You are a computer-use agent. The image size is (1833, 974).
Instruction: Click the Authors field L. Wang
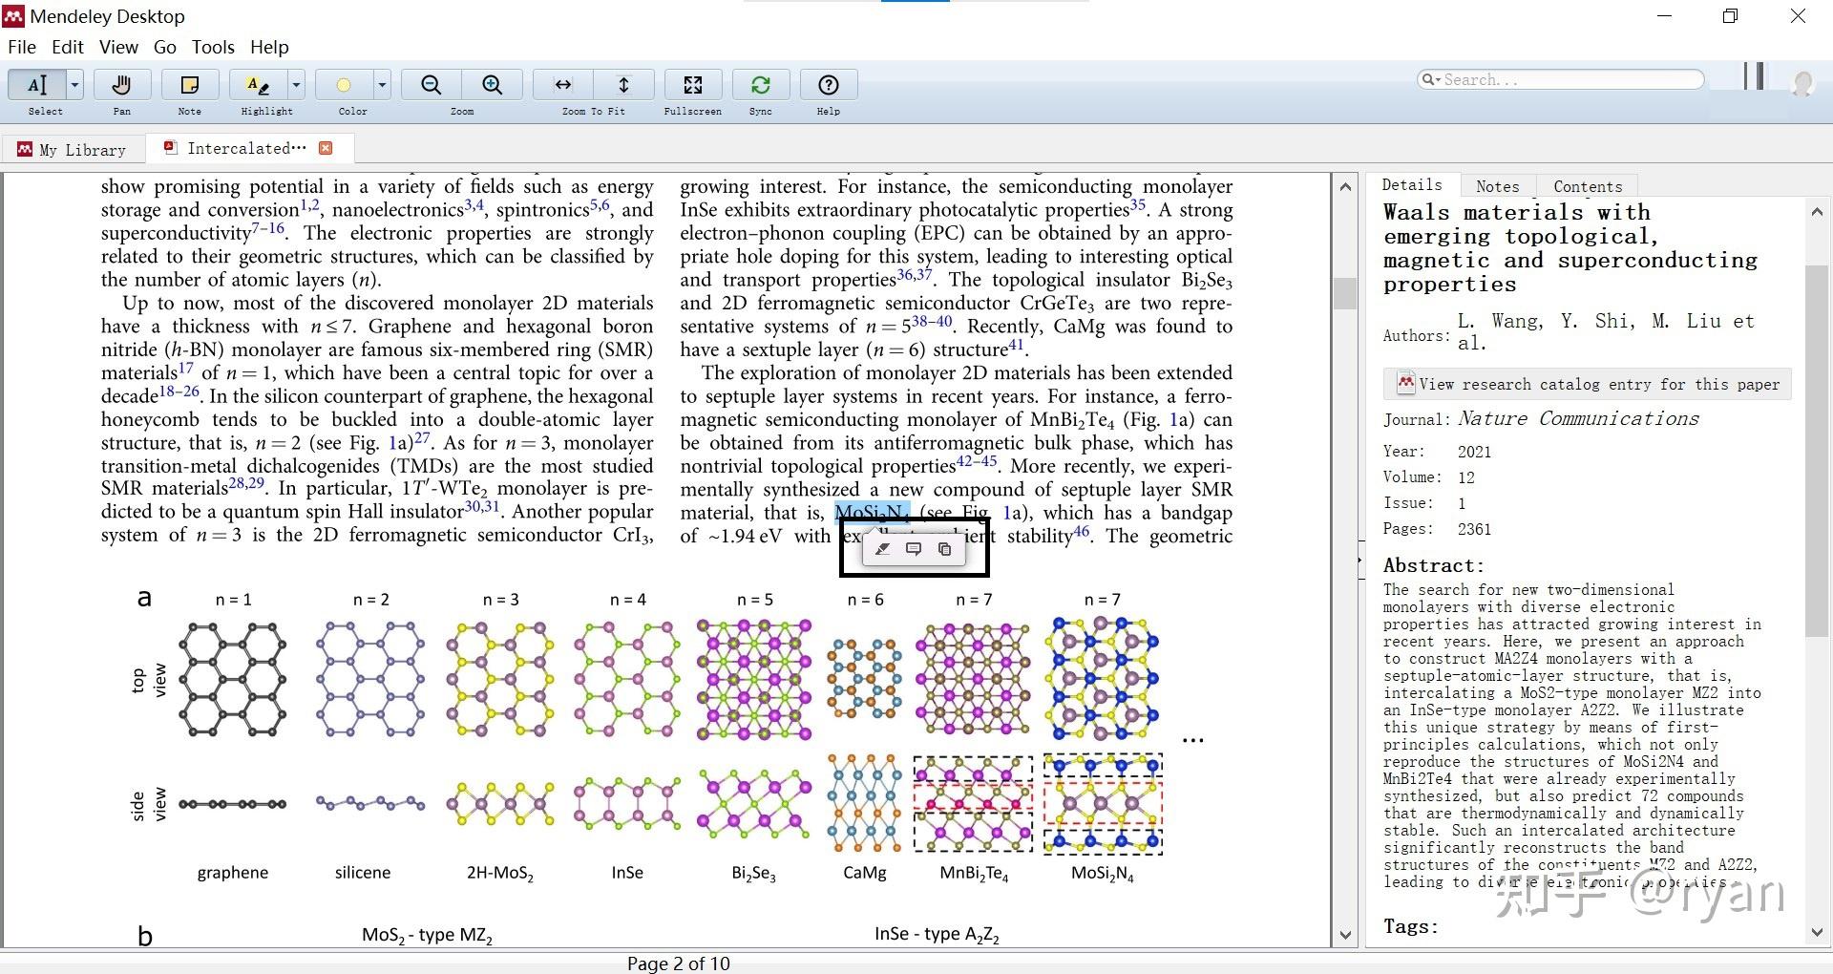point(1606,331)
